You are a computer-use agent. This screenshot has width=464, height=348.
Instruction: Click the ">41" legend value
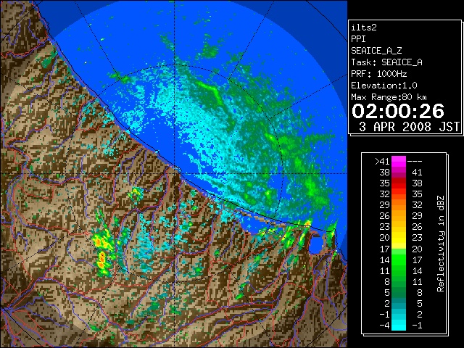[x=382, y=162]
